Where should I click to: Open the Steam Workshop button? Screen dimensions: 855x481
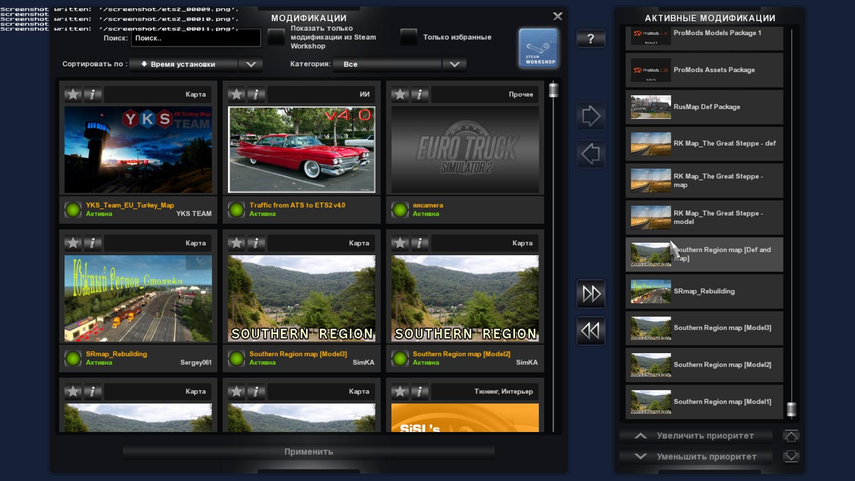coord(538,48)
